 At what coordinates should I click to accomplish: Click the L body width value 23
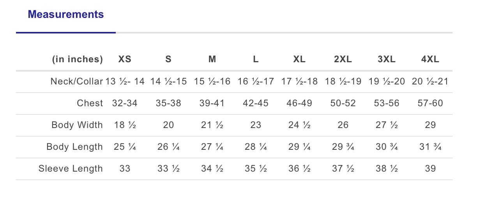[256, 125]
